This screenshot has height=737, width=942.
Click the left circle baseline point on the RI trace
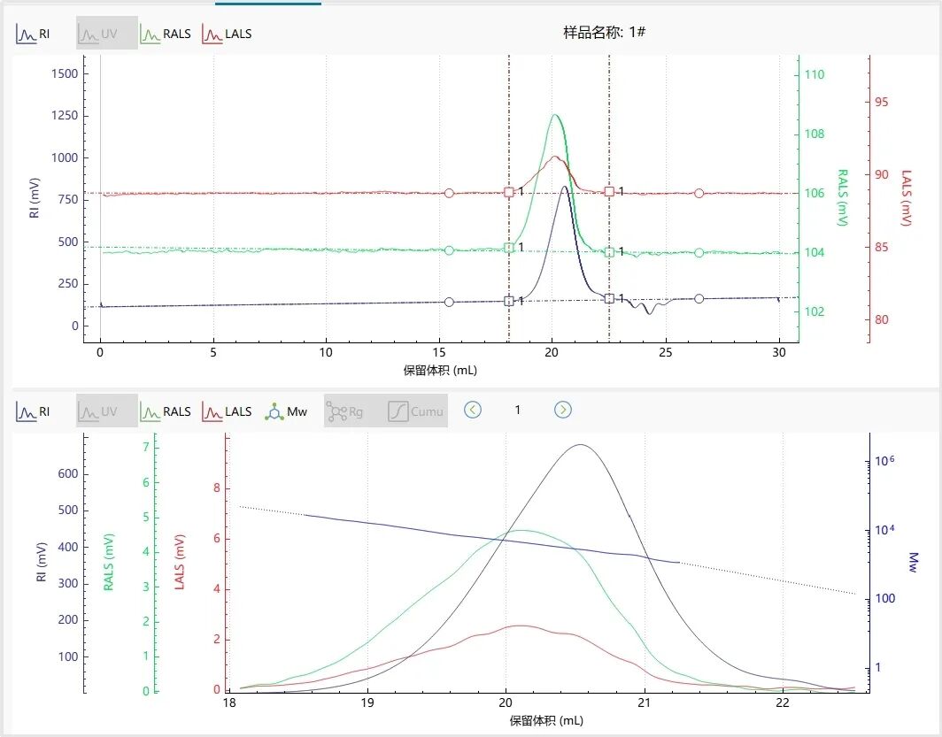[x=449, y=302]
